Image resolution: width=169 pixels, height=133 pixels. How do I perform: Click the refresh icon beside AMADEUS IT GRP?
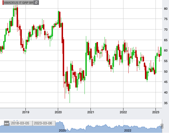point(36,3)
